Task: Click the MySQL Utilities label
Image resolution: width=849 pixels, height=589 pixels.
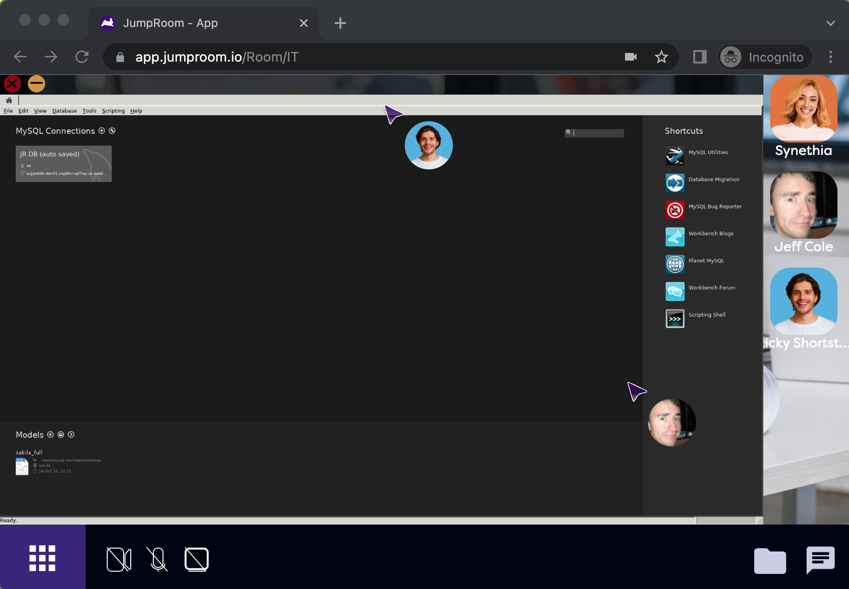Action: [708, 152]
